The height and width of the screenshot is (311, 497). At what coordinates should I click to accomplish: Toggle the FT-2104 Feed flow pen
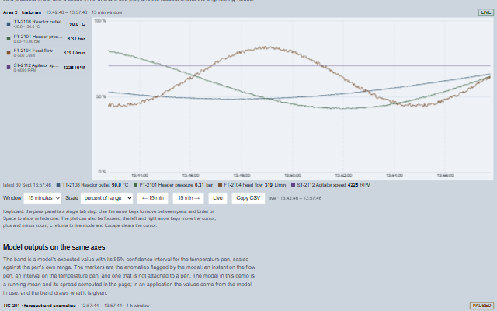click(45, 53)
